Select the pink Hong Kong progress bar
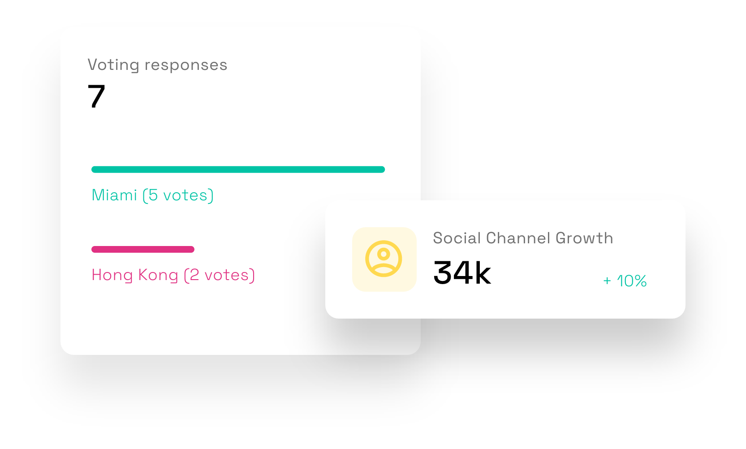Image resolution: width=746 pixels, height=449 pixels. pyautogui.click(x=143, y=249)
